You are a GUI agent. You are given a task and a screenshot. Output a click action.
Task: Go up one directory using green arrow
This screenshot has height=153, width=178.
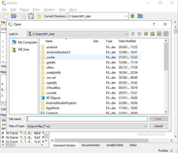[132, 16]
